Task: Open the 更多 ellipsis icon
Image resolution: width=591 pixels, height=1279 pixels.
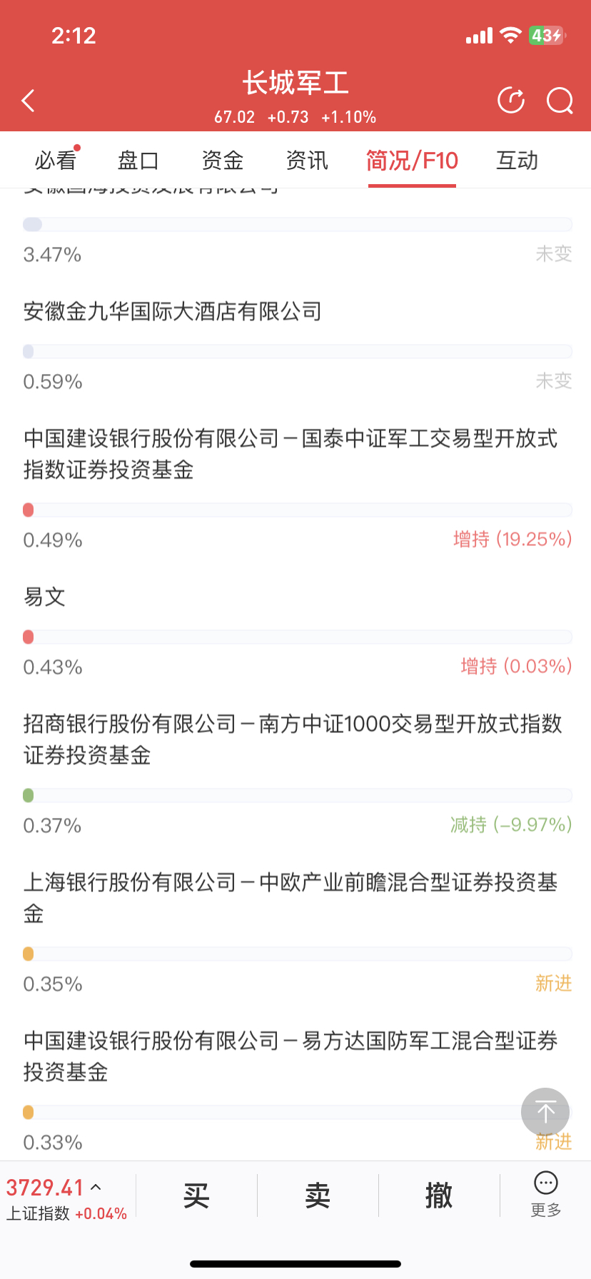Action: click(546, 1183)
